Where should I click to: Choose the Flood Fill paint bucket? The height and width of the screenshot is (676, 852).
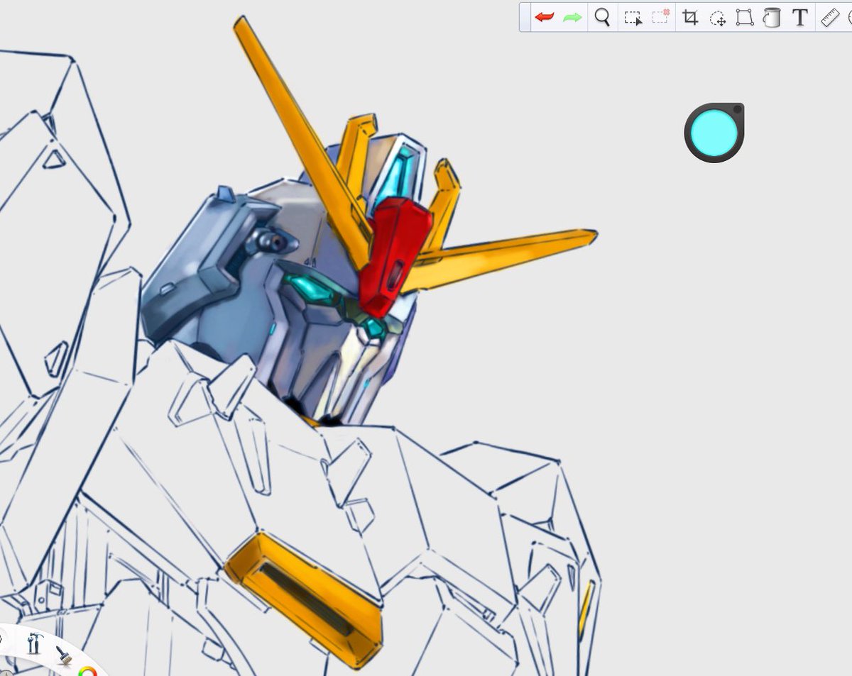point(772,17)
